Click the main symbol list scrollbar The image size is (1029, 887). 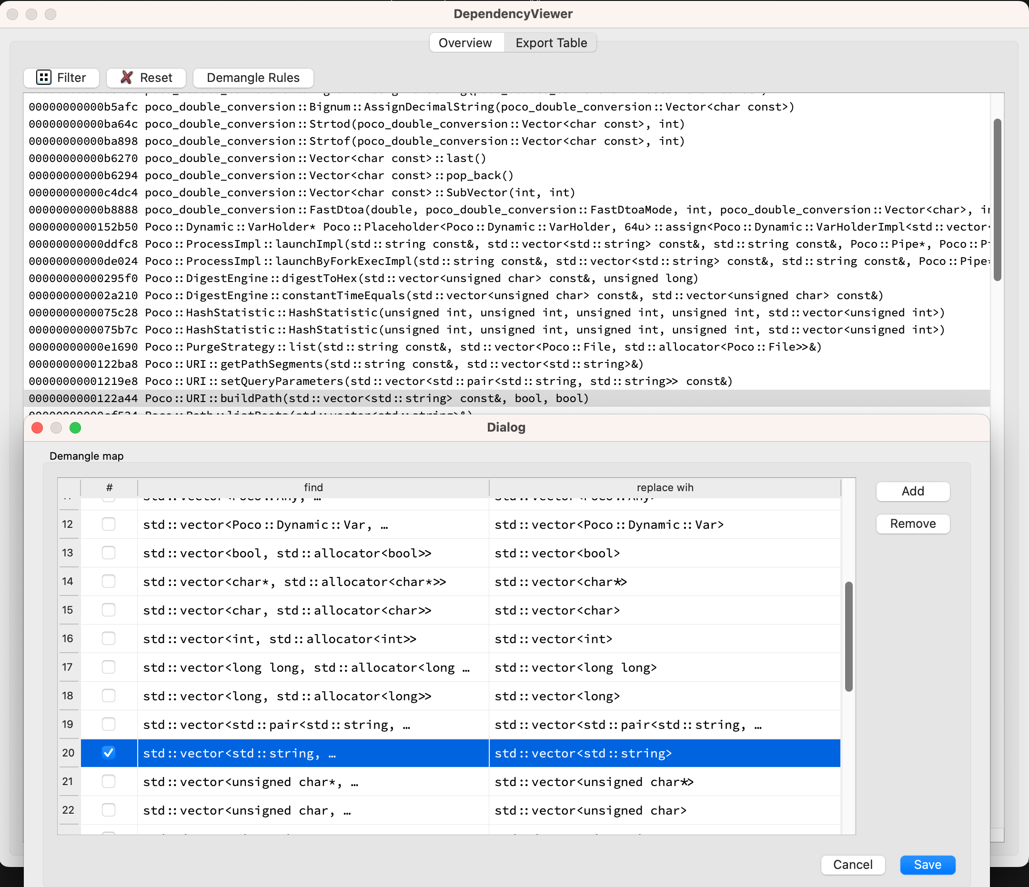[997, 200]
